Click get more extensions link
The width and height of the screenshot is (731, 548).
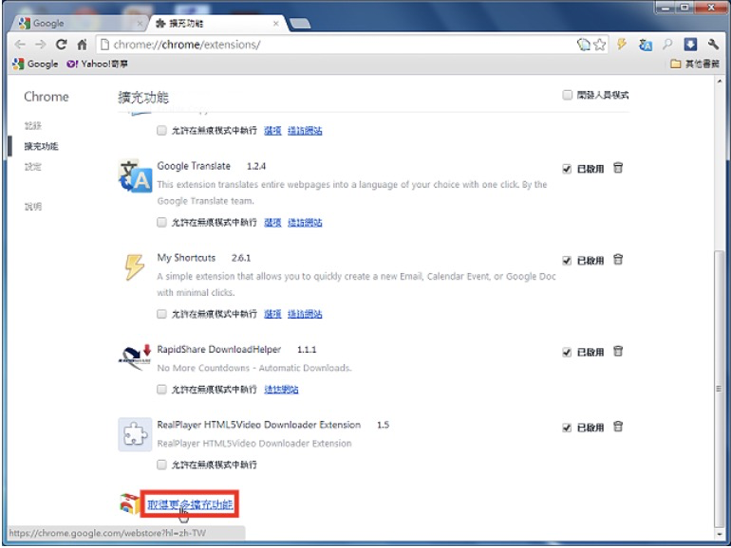[x=190, y=504]
